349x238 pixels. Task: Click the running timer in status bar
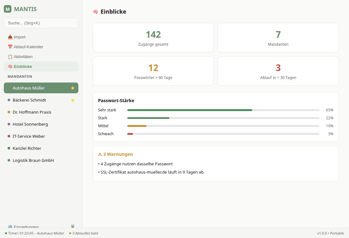35,233
